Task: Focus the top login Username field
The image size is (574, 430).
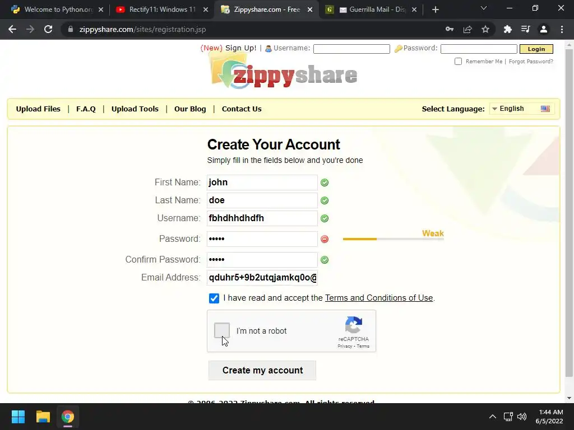Action: point(351,49)
